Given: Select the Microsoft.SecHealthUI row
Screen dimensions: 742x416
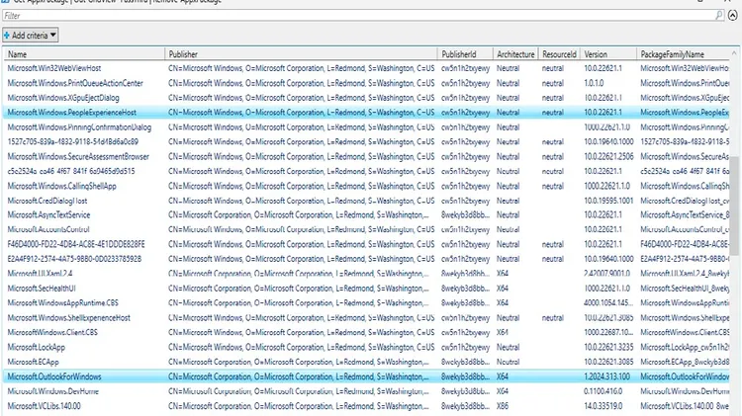Looking at the screenshot, I should 367,289.
